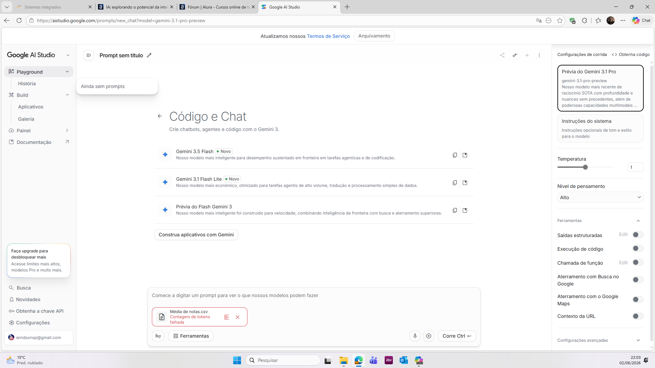655x368 pixels.
Task: Open Termos de Serviço link
Action: (x=328, y=36)
